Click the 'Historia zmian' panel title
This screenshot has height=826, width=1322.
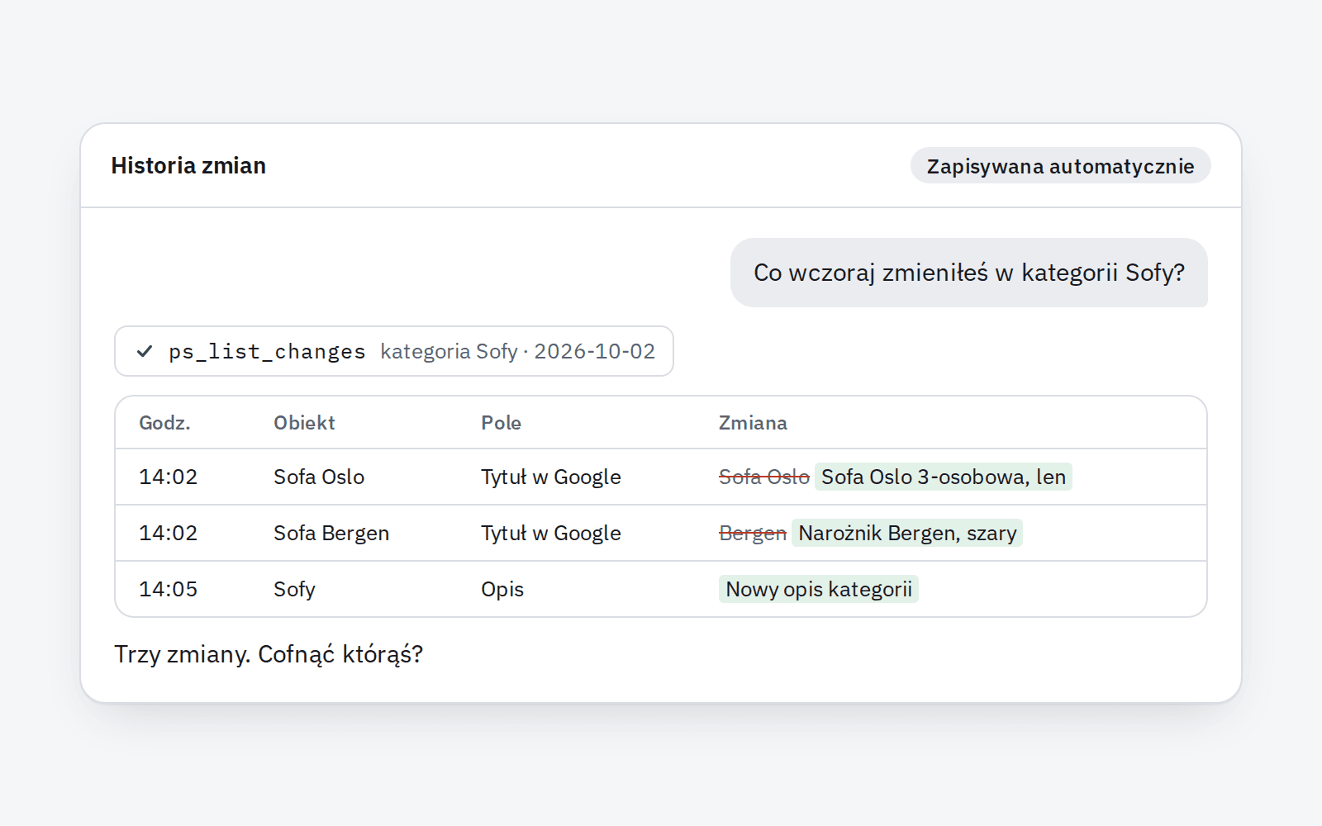[188, 166]
